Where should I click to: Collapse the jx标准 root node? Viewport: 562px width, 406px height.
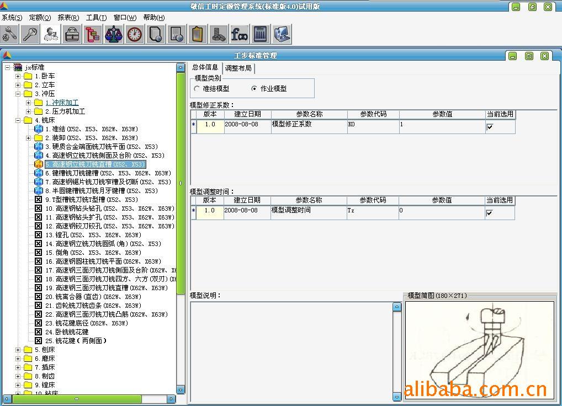[x=8, y=67]
